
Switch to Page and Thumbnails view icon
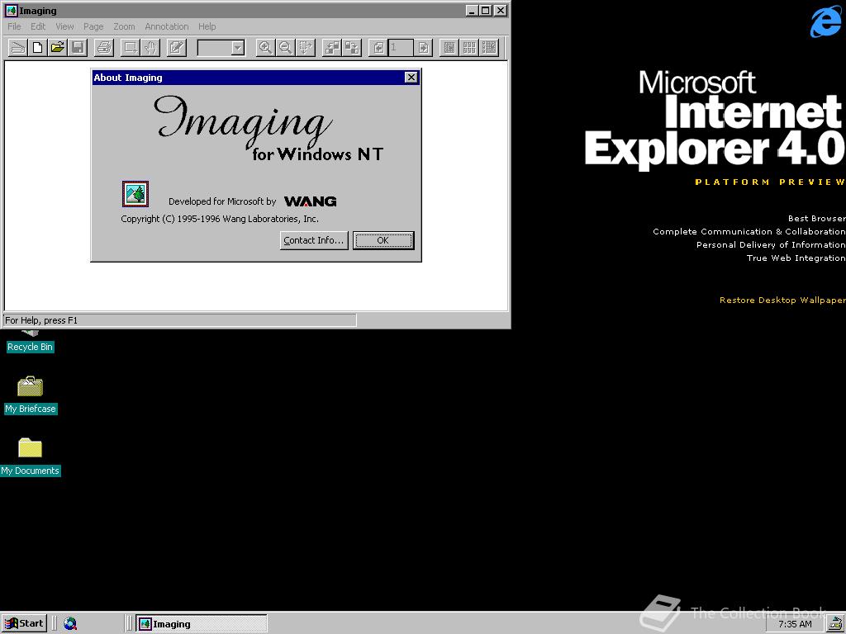point(489,47)
